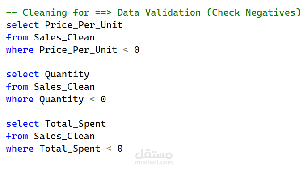Click Price_Per_Unit in the where clause

click(x=78, y=50)
